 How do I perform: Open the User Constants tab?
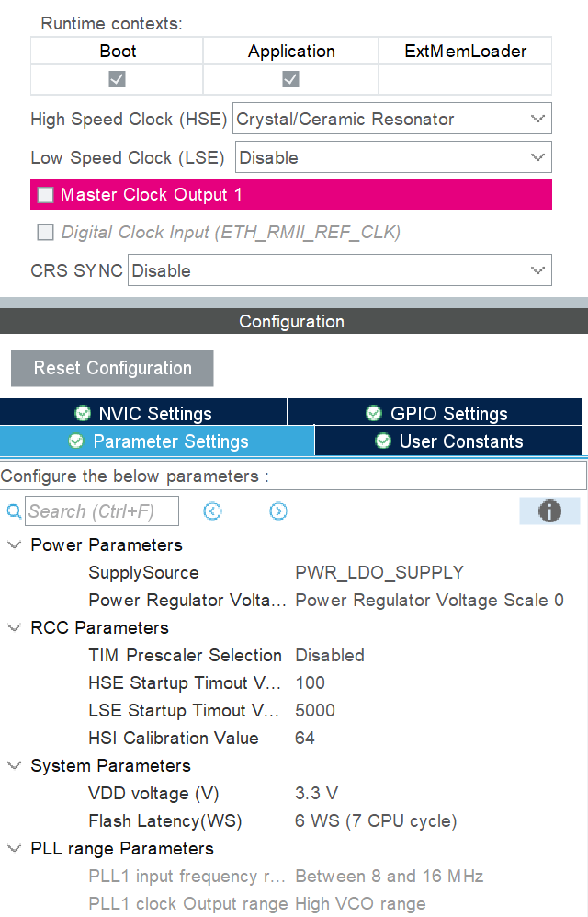pyautogui.click(x=450, y=441)
